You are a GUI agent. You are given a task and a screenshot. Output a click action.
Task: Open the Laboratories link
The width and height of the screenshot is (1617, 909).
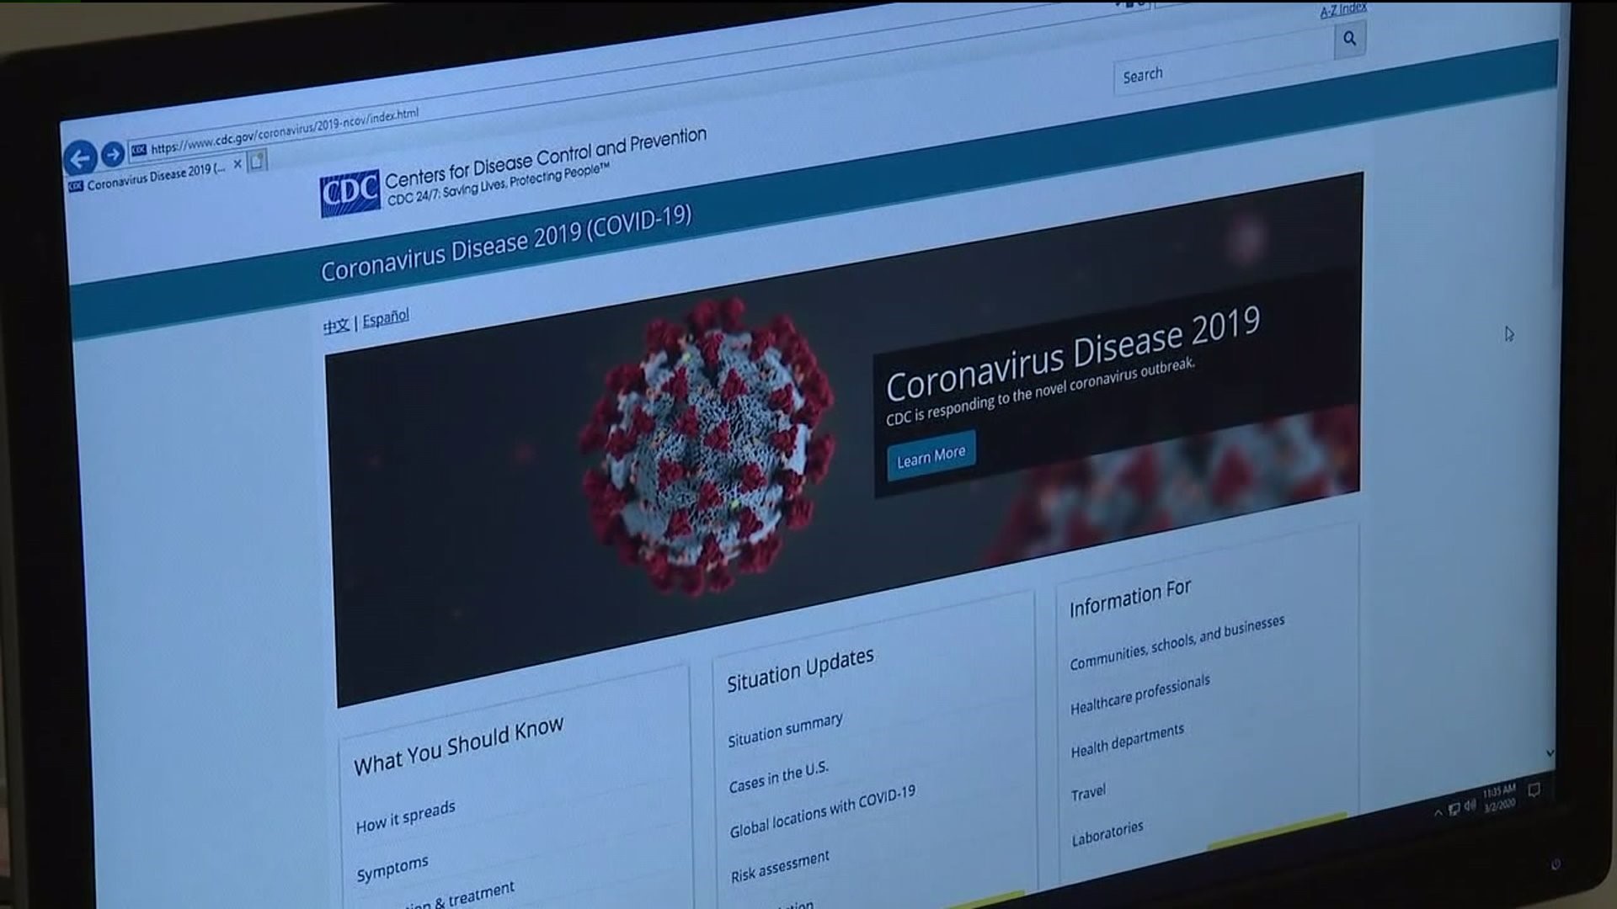tap(1107, 833)
